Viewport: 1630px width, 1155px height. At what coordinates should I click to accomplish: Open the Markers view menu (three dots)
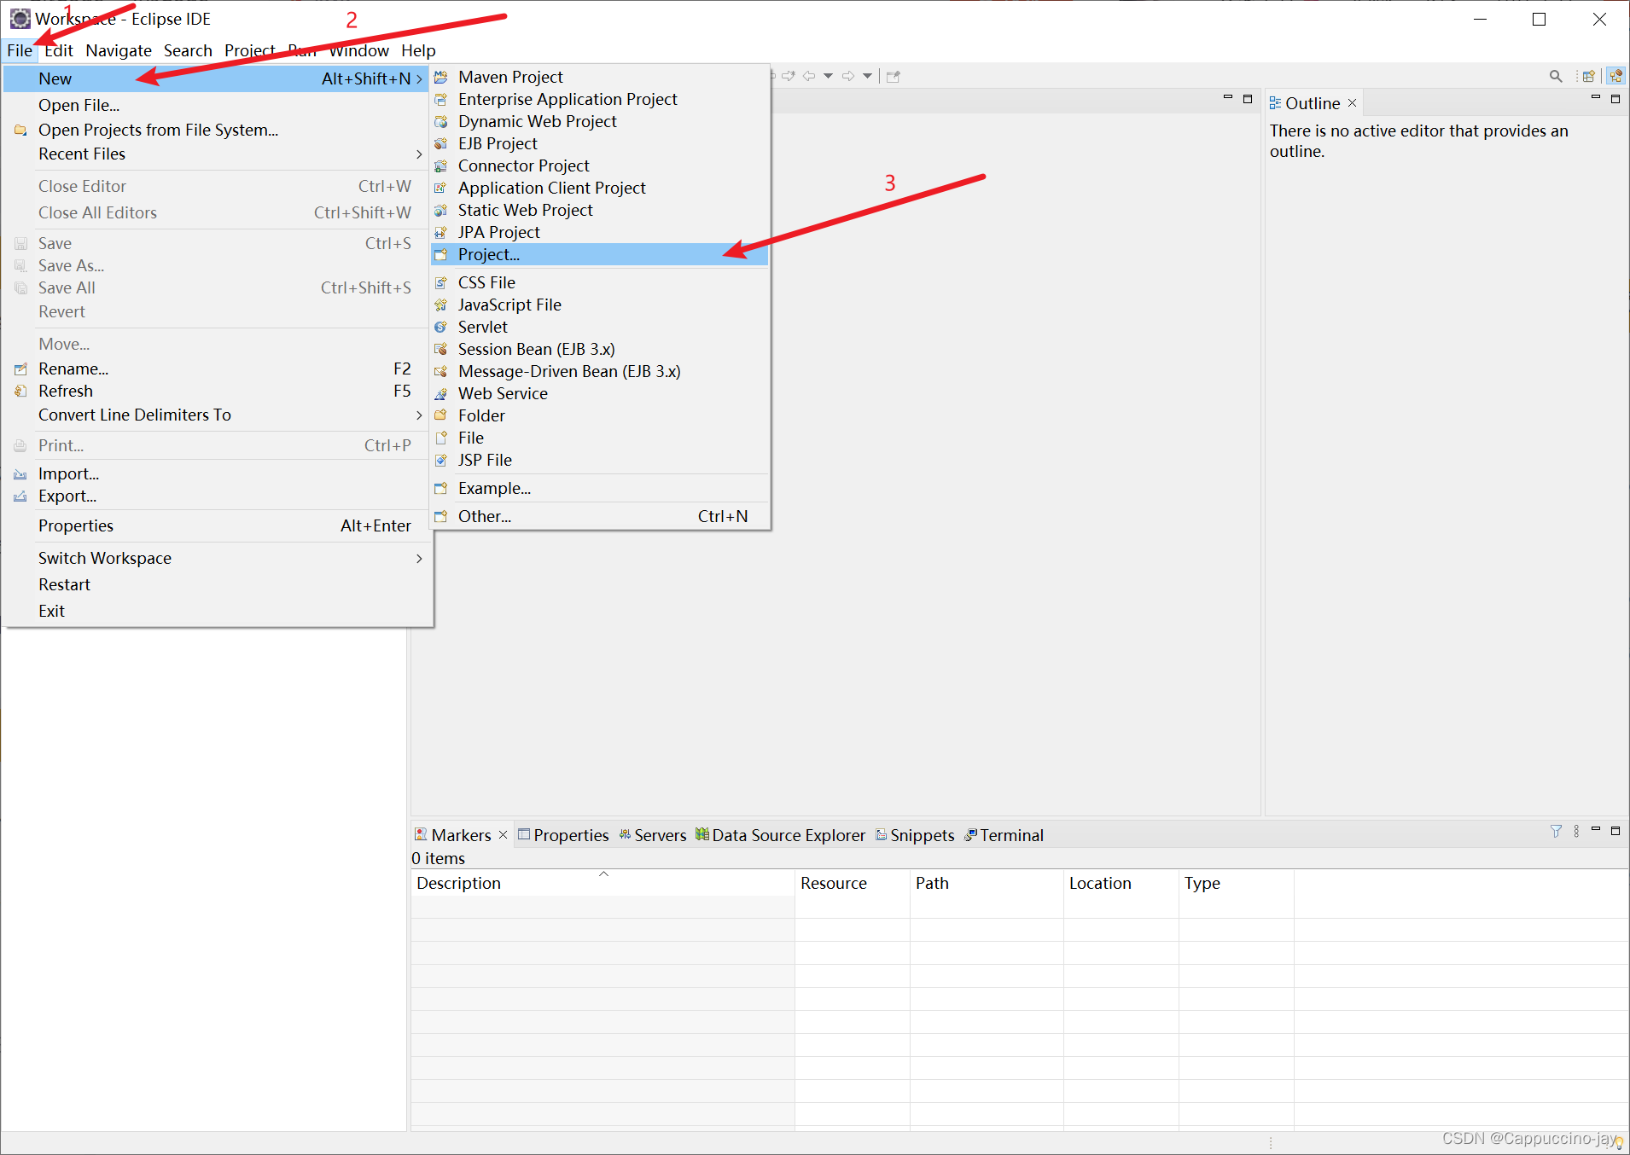(x=1576, y=832)
